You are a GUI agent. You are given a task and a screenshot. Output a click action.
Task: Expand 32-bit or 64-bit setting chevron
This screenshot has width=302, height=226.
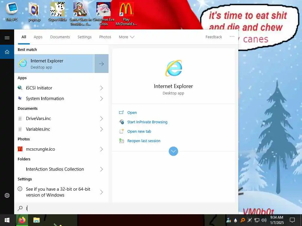[x=101, y=192]
